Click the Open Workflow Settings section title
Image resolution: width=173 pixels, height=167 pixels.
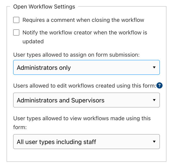pyautogui.click(x=44, y=7)
